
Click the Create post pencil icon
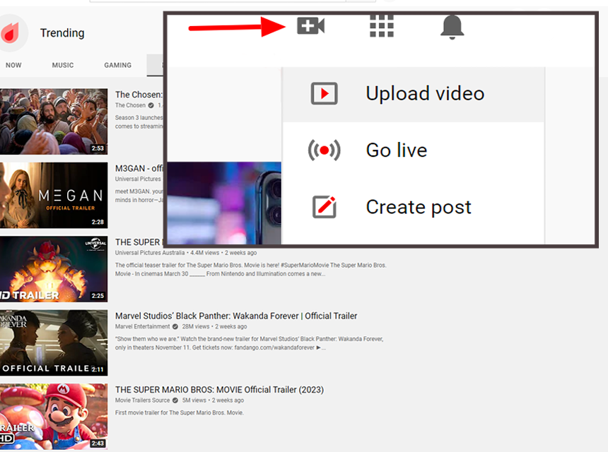point(325,207)
